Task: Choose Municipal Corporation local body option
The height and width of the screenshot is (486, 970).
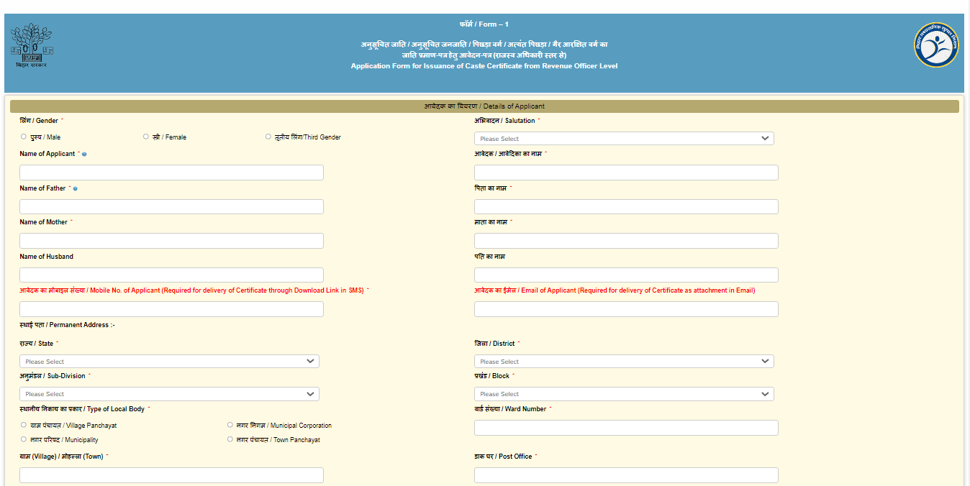Action: pos(230,425)
